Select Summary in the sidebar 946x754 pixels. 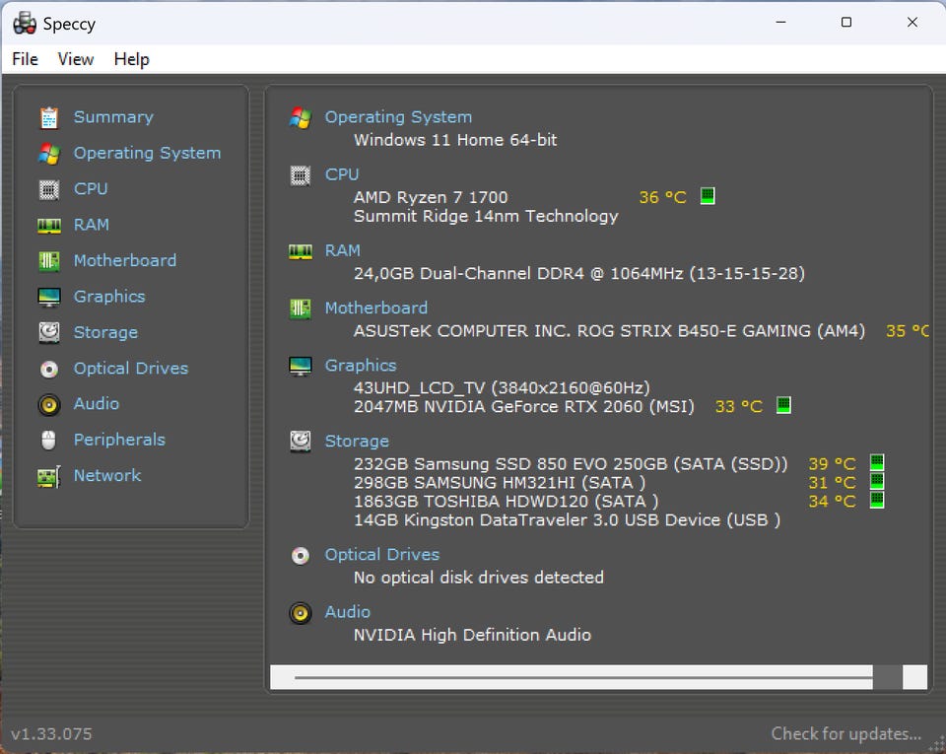[113, 117]
